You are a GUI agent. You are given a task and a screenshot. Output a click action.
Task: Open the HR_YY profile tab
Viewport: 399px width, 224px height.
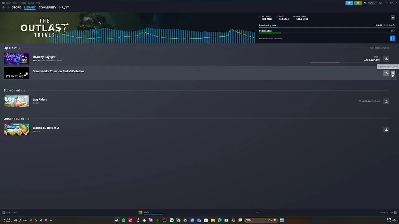64,7
